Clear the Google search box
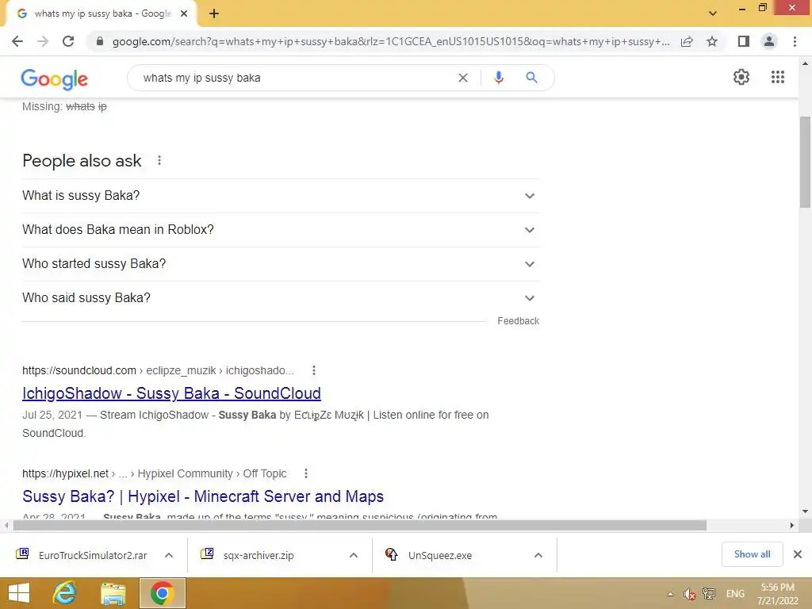This screenshot has width=812, height=609. tap(463, 78)
